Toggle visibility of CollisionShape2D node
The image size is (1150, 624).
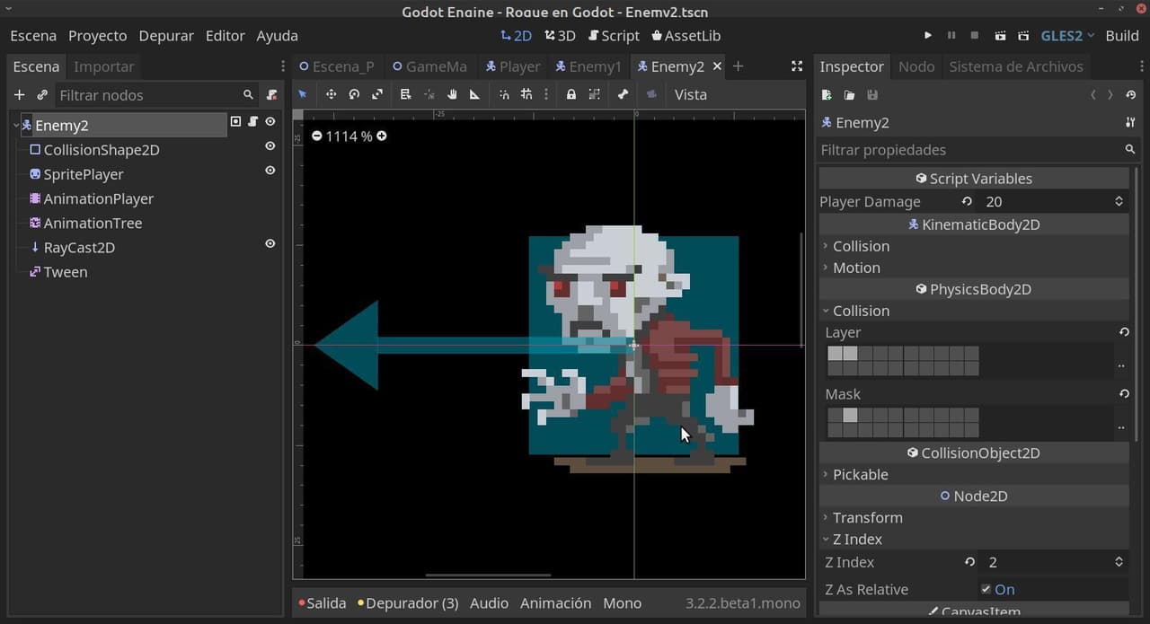point(270,145)
